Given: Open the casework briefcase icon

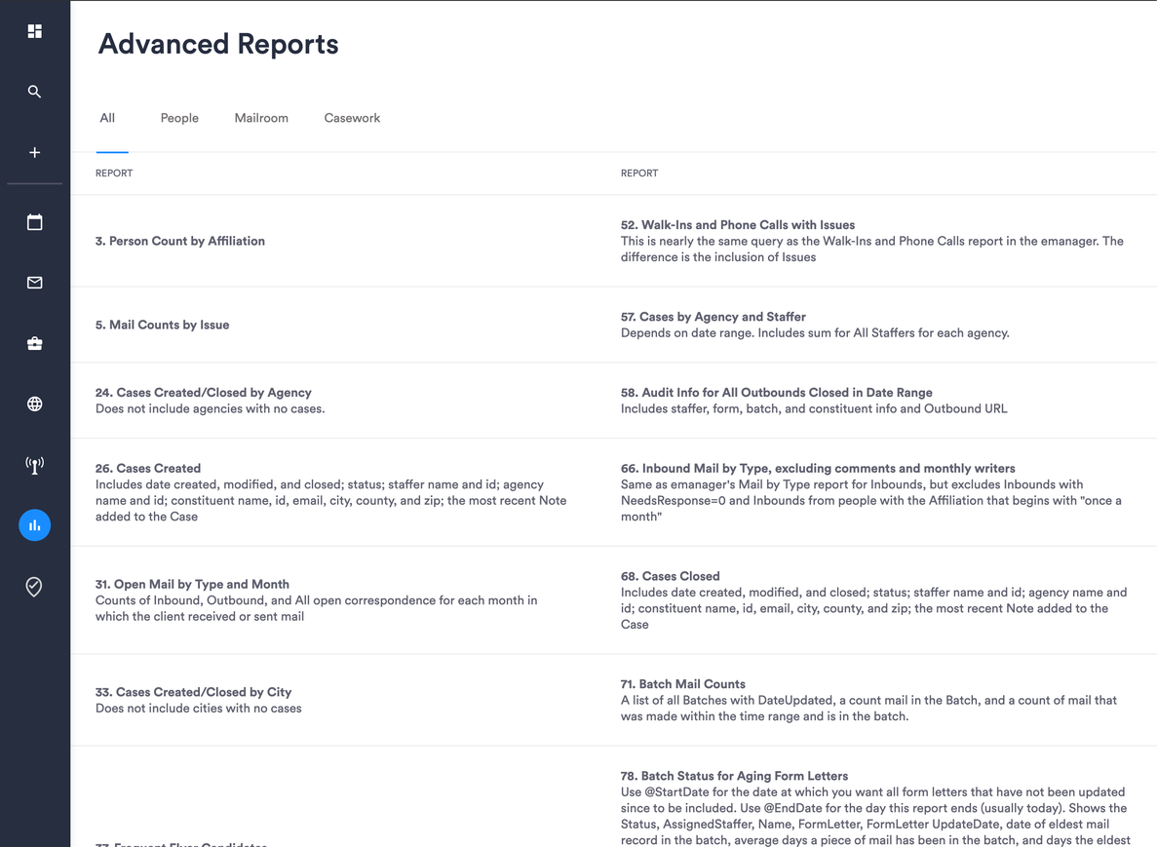Looking at the screenshot, I should pyautogui.click(x=34, y=343).
